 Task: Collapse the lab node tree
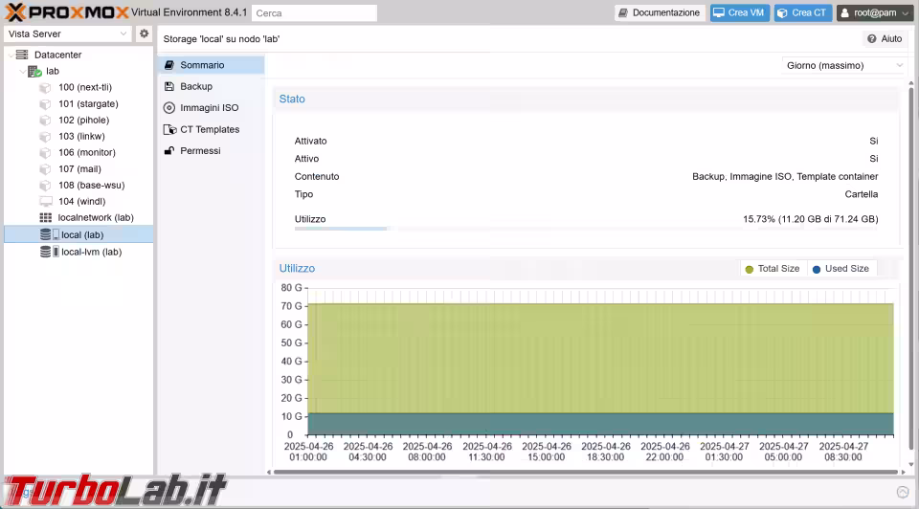[x=22, y=72]
